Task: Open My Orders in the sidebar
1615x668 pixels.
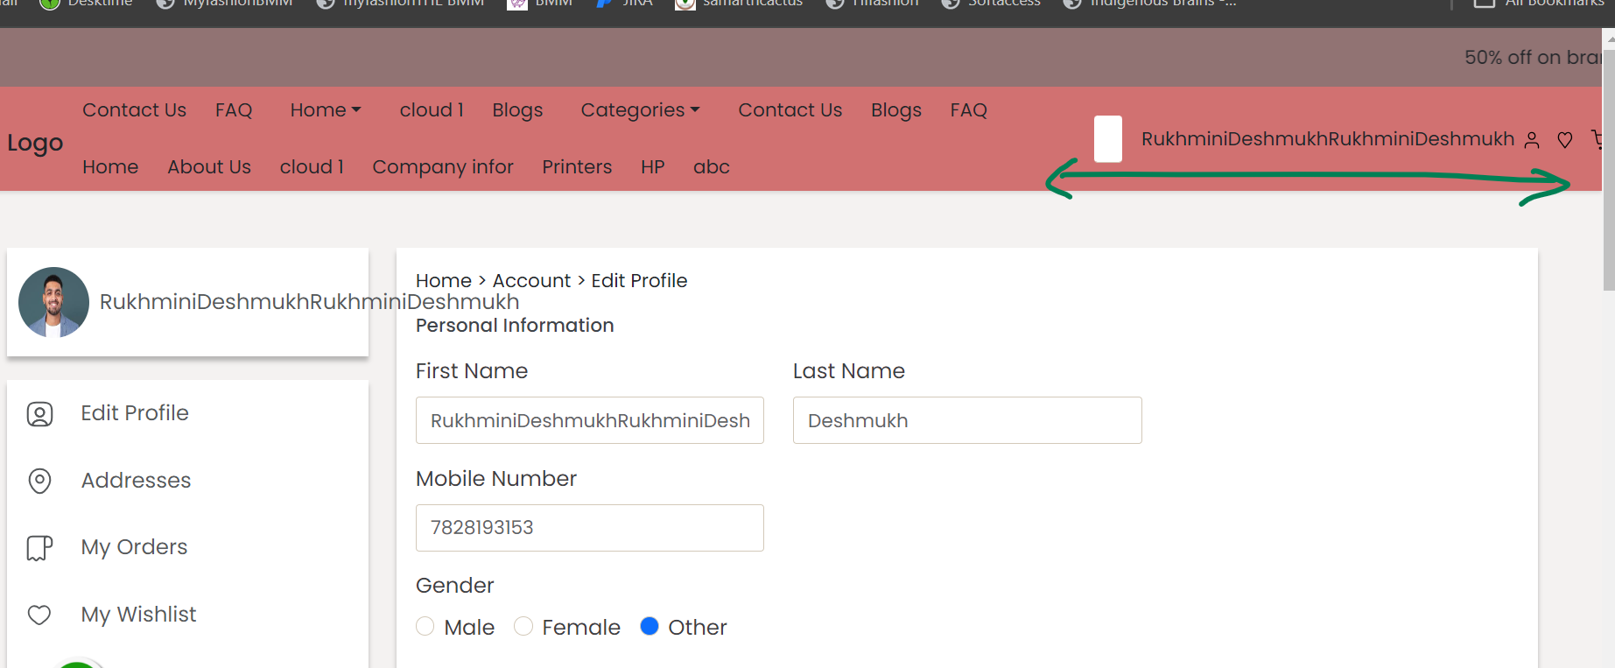Action: point(134,547)
